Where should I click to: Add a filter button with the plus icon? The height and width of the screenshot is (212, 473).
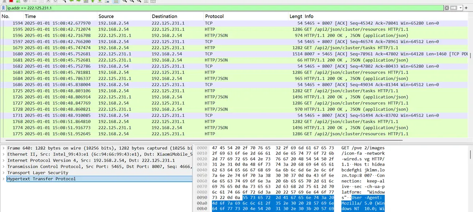[466, 8]
